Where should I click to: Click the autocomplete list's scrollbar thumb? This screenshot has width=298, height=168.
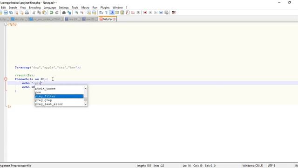coord(85,99)
